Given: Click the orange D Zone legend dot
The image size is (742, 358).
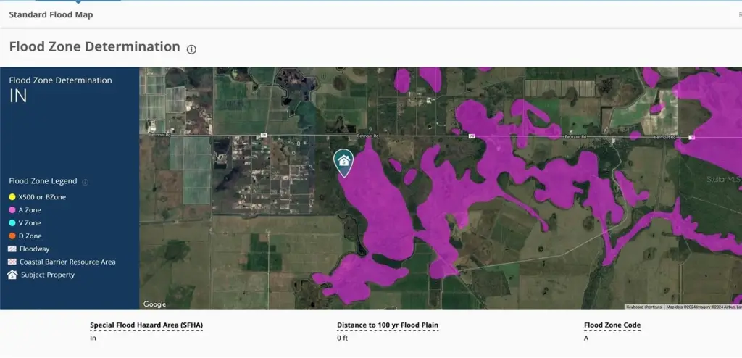Looking at the screenshot, I should click(x=12, y=236).
